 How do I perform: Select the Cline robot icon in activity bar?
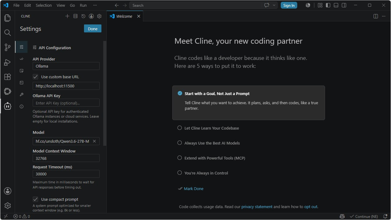[x=7, y=106]
